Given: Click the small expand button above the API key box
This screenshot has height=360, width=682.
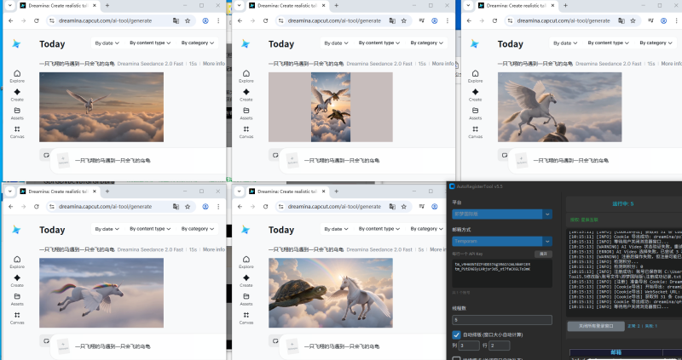Looking at the screenshot, I should click(x=543, y=254).
